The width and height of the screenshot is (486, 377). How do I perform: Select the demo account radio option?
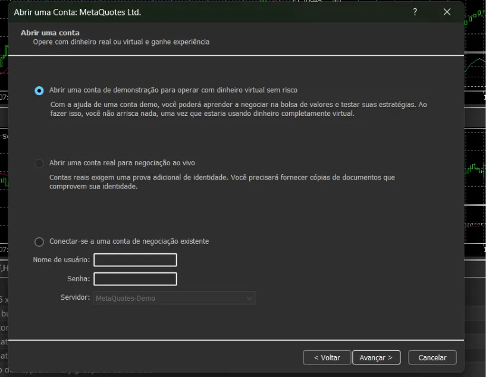[39, 90]
